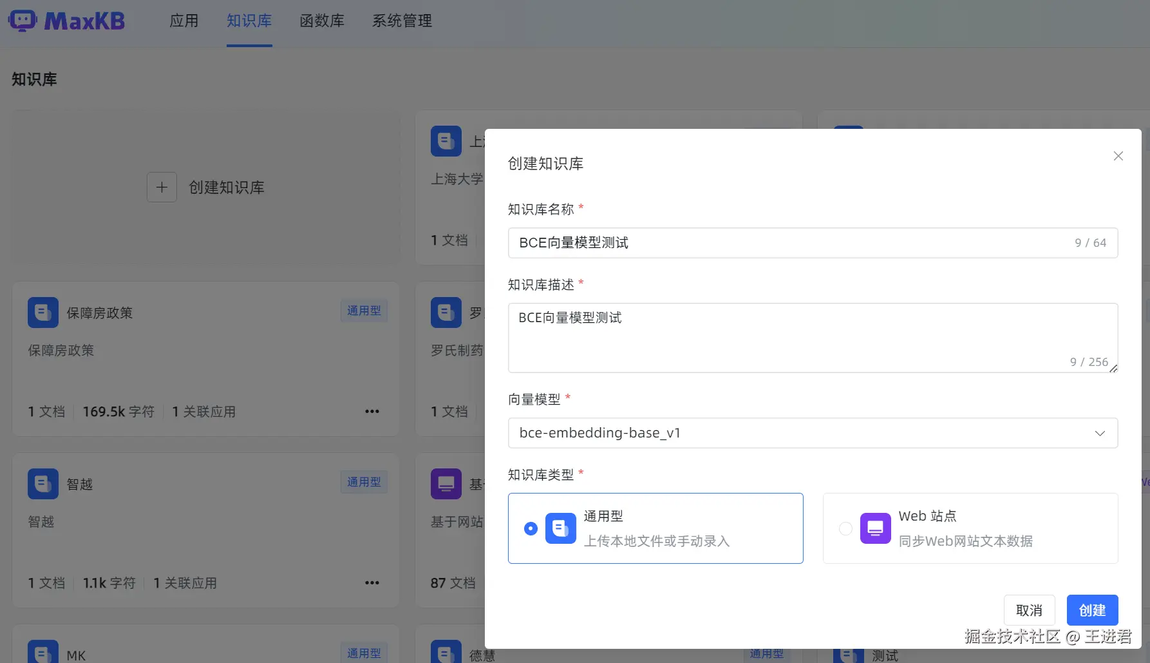Click the 1.1k 字符 text
This screenshot has height=663, width=1150.
109,583
